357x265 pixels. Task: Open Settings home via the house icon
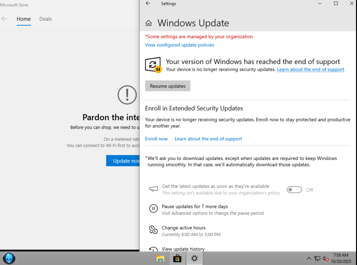point(148,23)
